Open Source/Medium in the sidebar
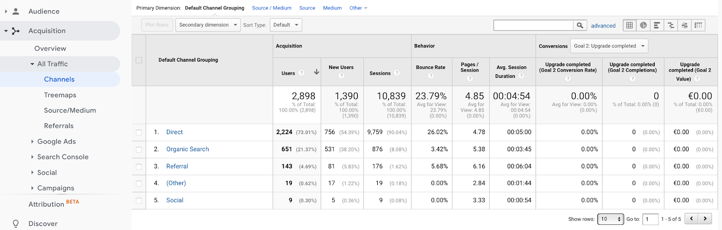The image size is (722, 230). (70, 110)
